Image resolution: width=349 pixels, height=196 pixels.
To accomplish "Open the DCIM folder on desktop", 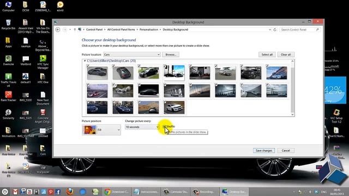I will 26,7.
